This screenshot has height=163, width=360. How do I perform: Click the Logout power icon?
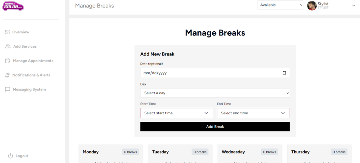click(10, 156)
